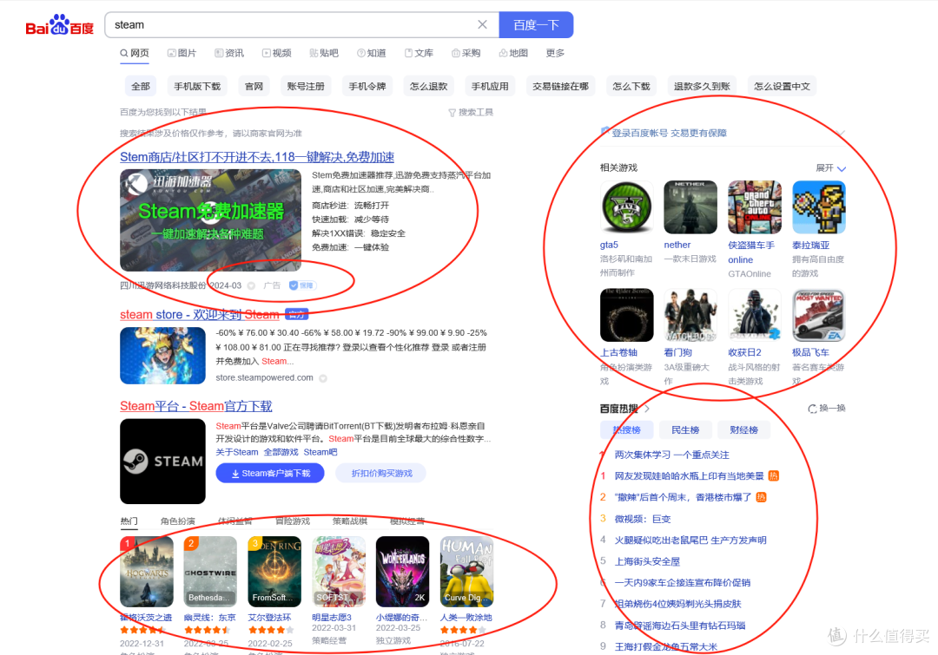
Task: Select the 角色扮演 game category tab
Action: point(178,521)
